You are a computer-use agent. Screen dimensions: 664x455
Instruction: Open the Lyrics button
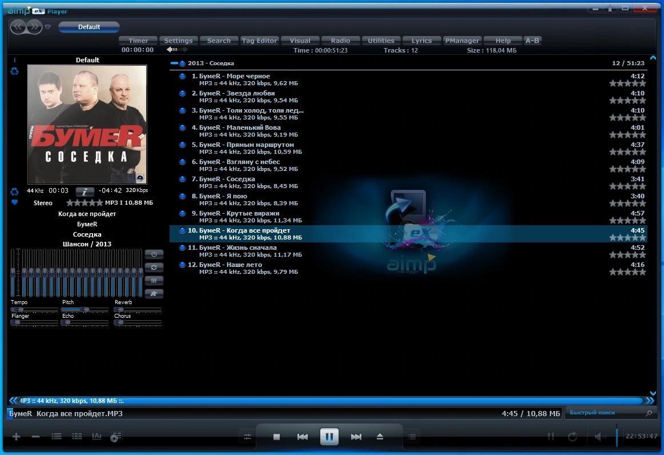pos(421,41)
